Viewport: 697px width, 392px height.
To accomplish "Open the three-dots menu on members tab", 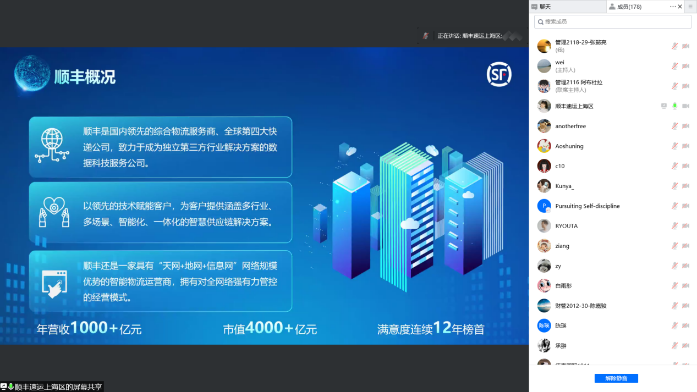I will (672, 7).
